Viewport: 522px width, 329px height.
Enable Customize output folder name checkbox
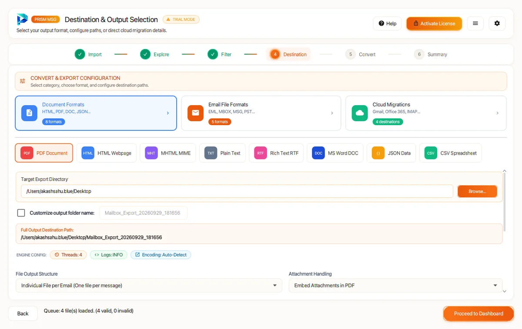pos(21,213)
